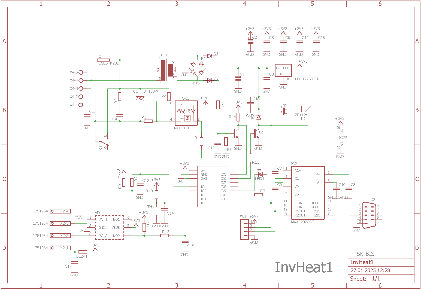Select the BT138-V part label
Screen dimensions: 421x290
pos(151,91)
